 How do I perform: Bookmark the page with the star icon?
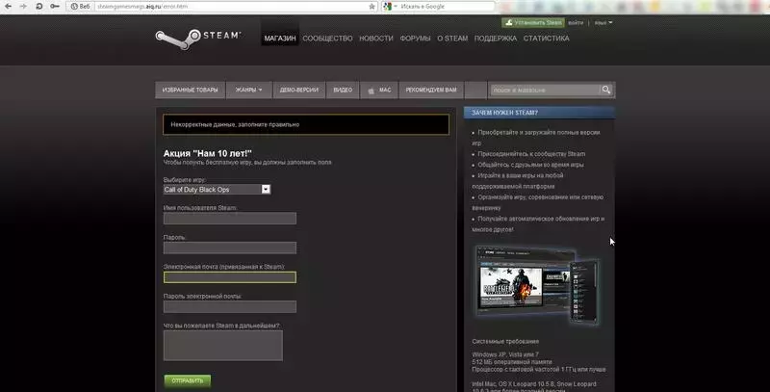[x=372, y=7]
